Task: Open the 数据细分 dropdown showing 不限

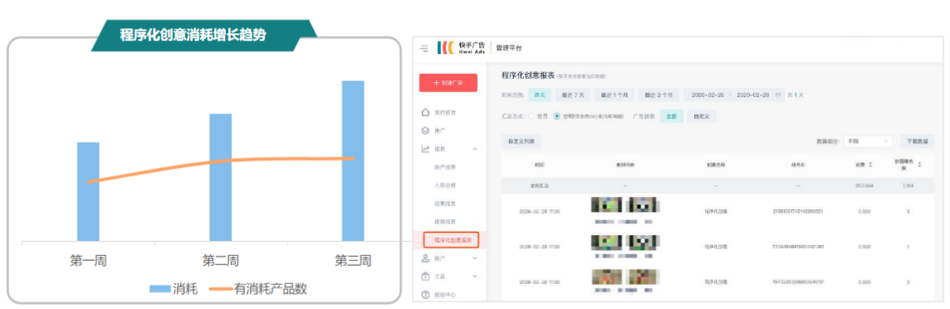Action: 868,140
